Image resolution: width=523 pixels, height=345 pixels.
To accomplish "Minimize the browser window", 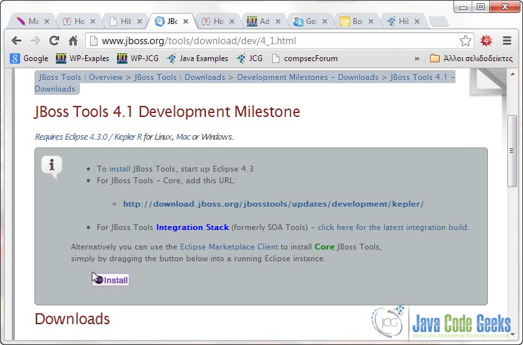I will coord(463,6).
